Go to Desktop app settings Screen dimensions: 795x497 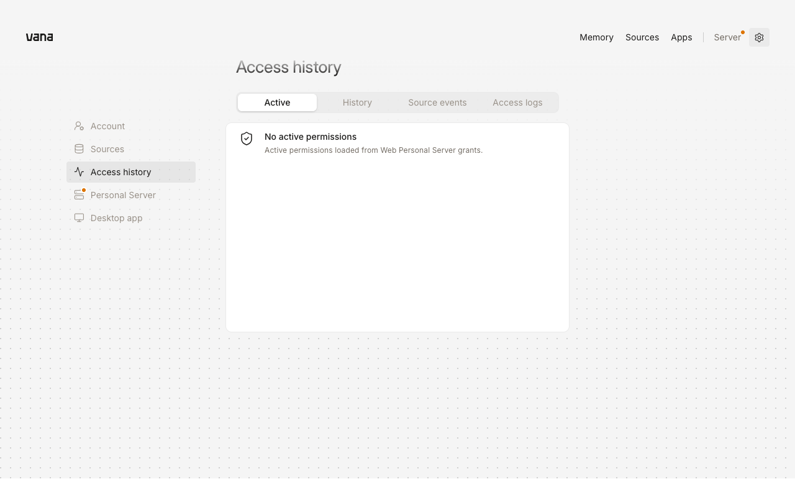131,218
